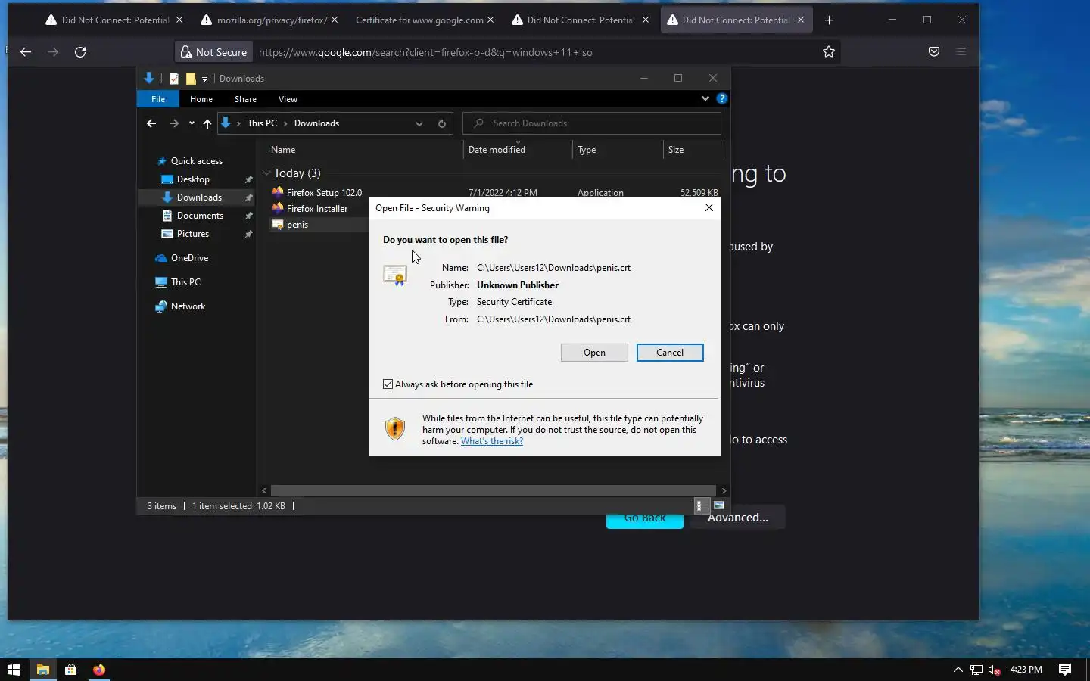Sort by Type column header
Screen dimensions: 1090x681
pos(618,150)
